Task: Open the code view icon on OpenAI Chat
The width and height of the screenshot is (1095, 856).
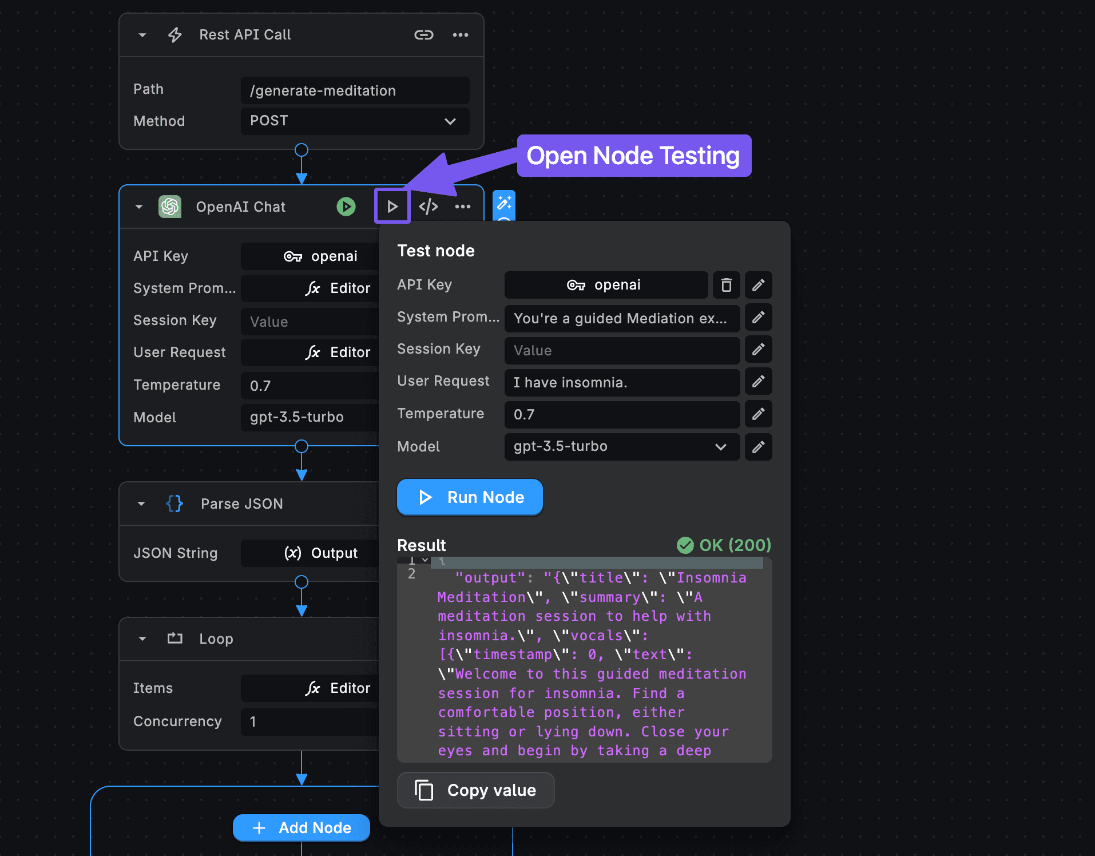Action: [428, 207]
